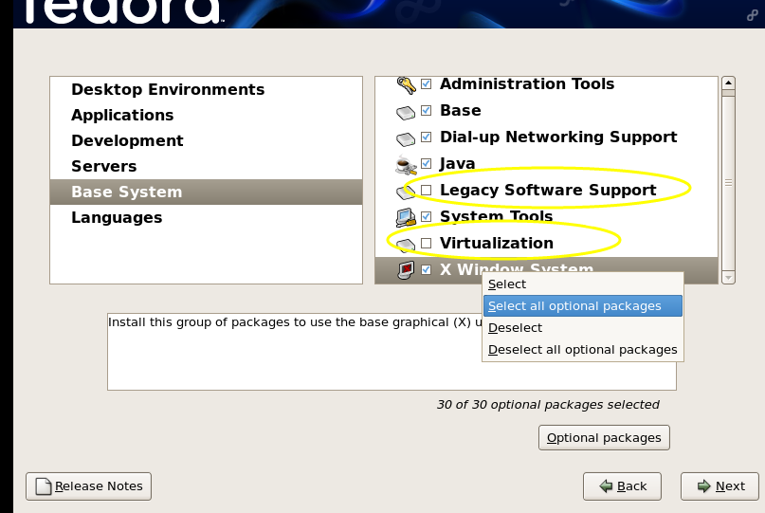
Task: Click the Dial-up Networking Support label
Action: pos(558,137)
